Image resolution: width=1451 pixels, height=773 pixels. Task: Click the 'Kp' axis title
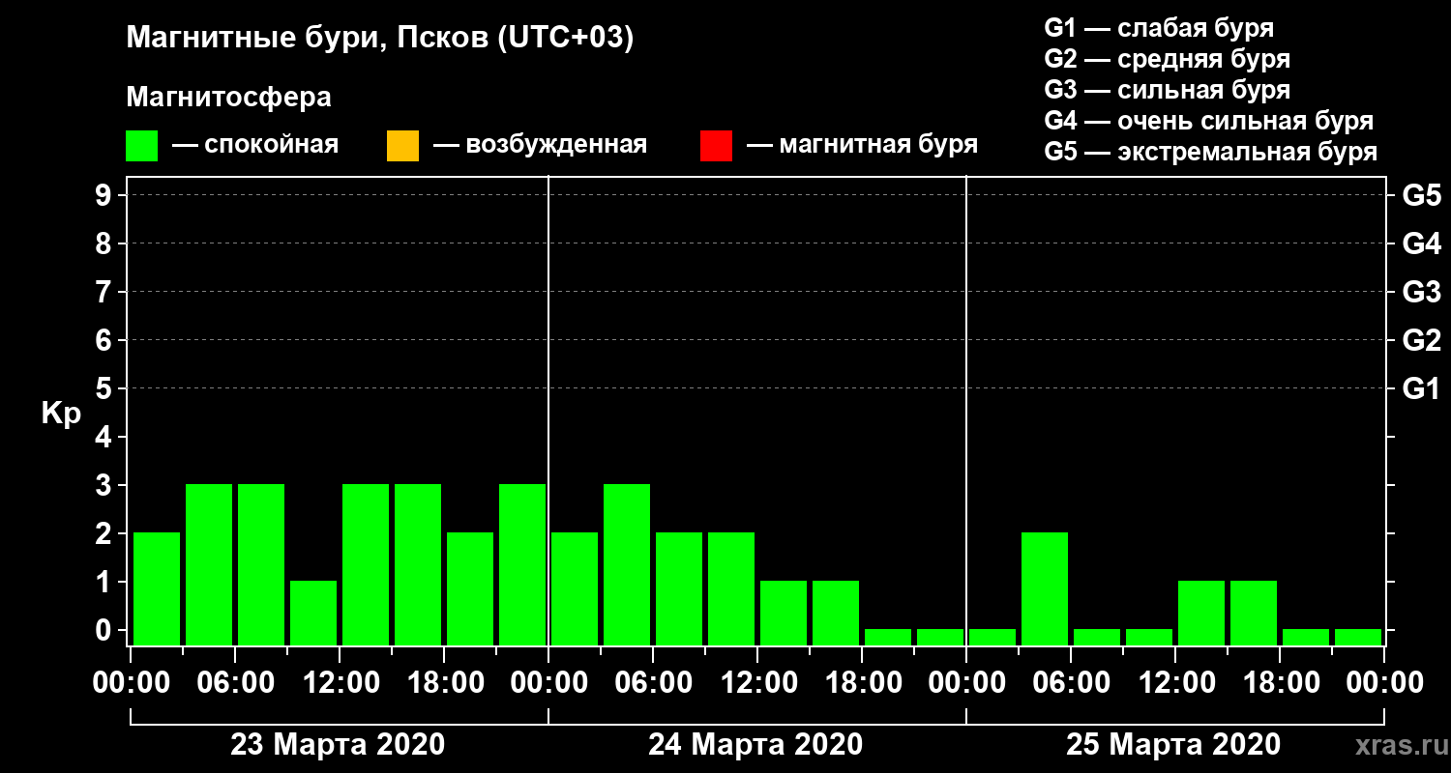60,414
